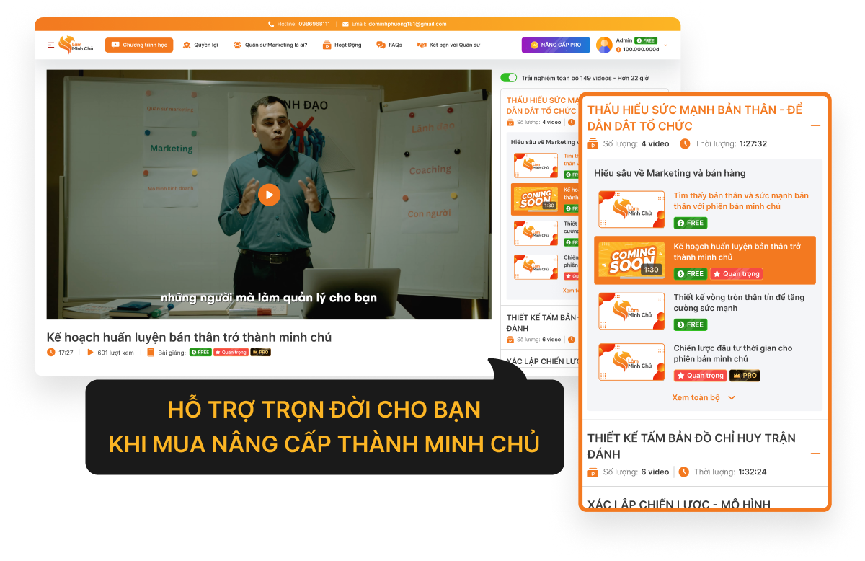
Task: Open the Hoạt Động menu item
Action: pos(342,45)
